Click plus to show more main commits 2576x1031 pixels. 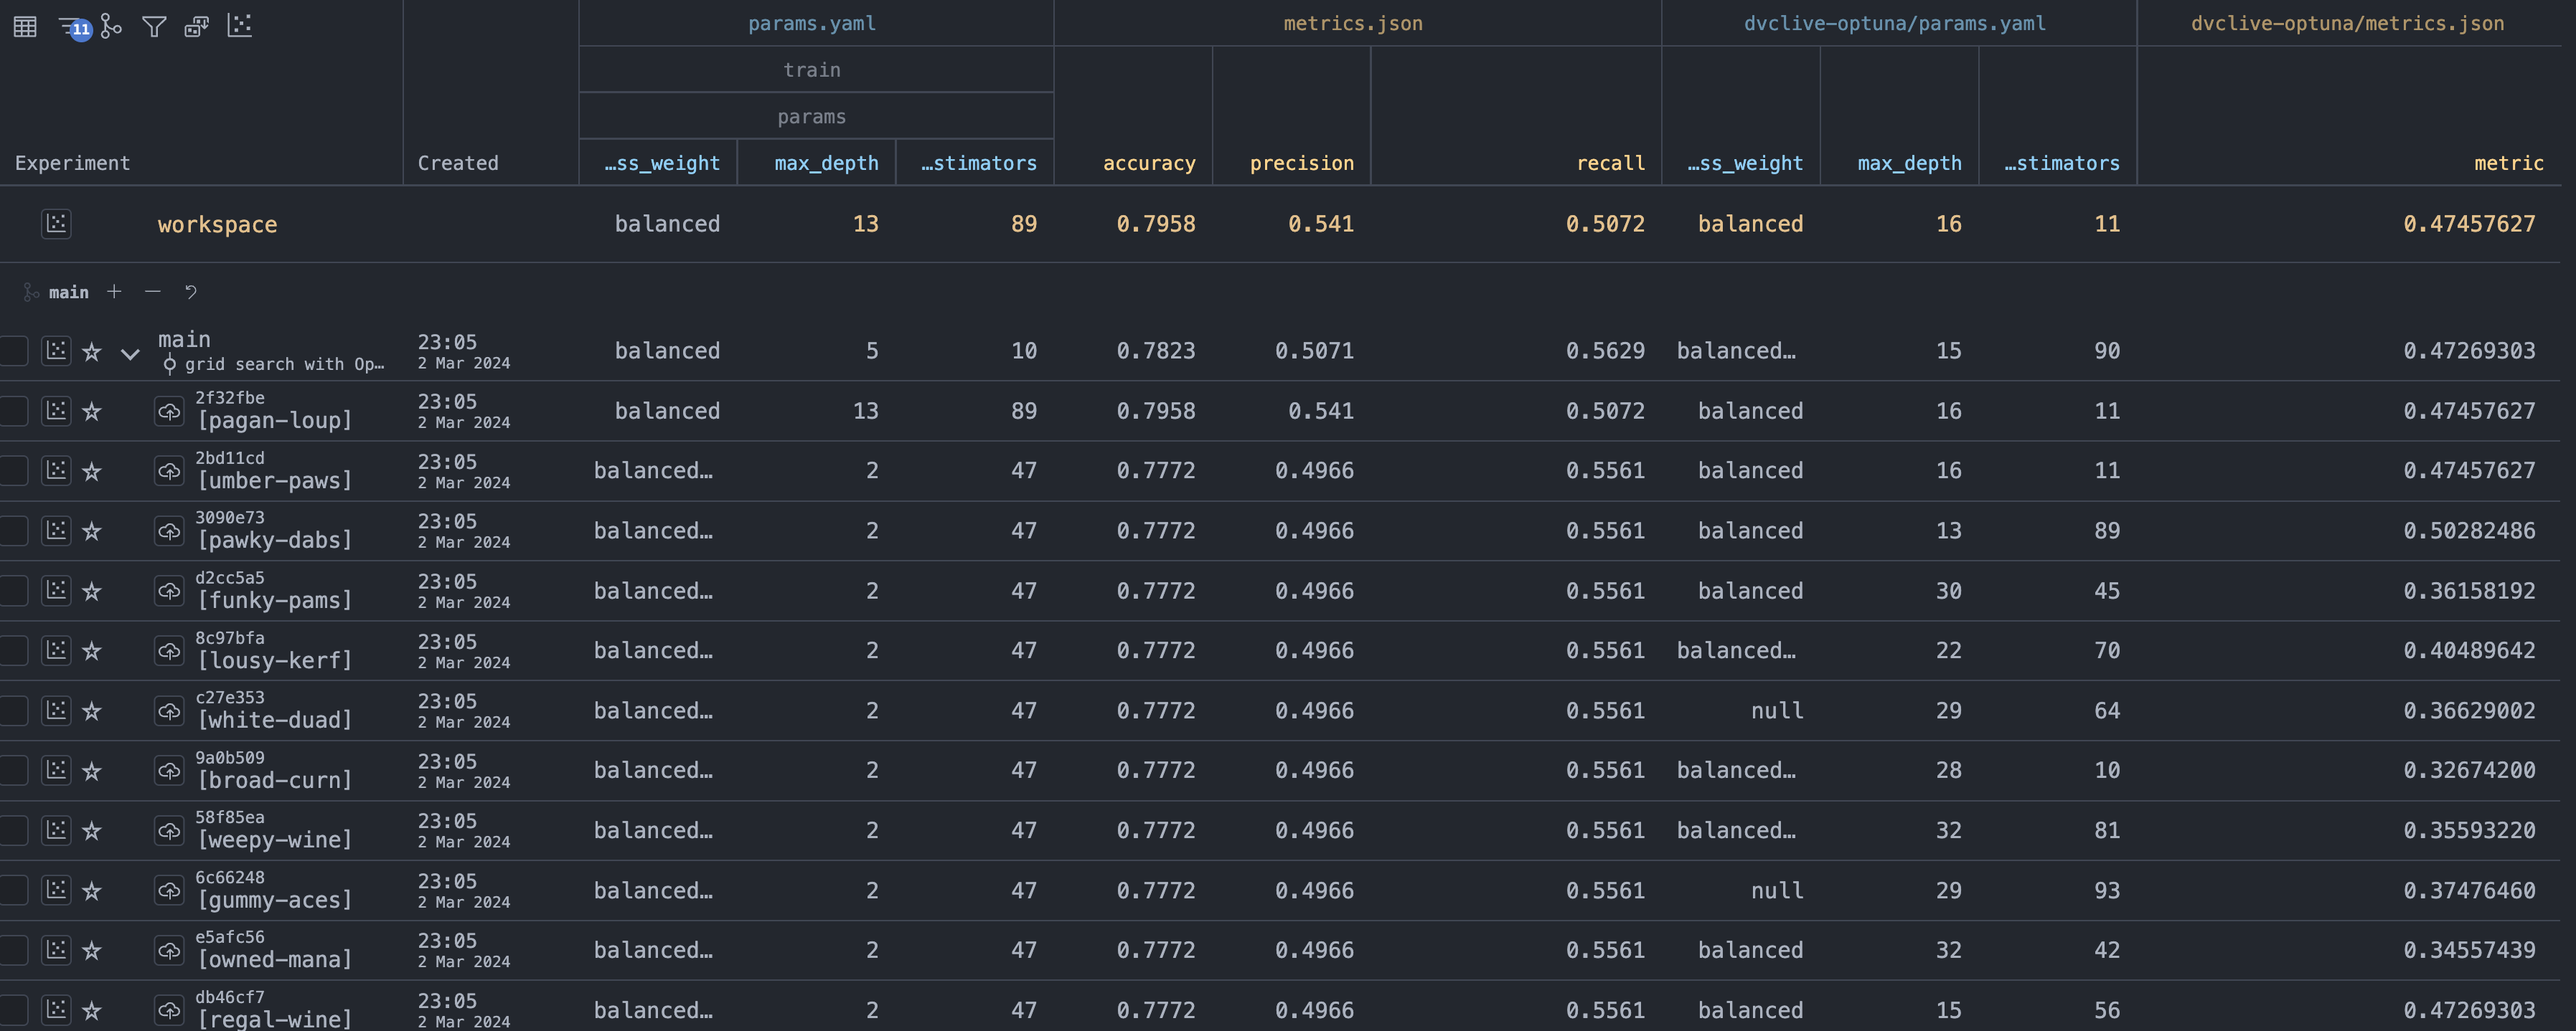(114, 292)
